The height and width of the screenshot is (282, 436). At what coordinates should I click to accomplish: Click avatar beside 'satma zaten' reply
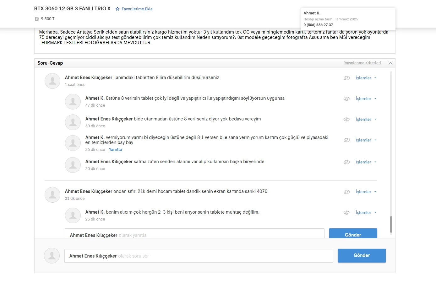click(x=73, y=165)
